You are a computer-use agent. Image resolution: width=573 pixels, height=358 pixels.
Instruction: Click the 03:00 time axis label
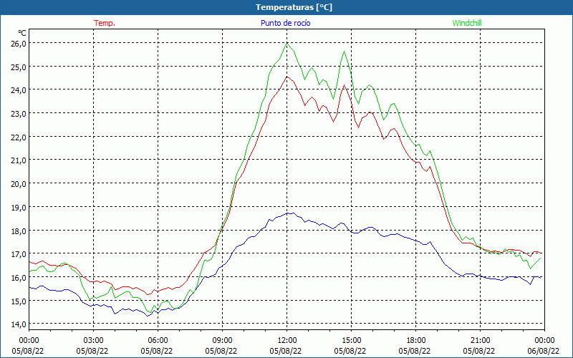coord(94,340)
